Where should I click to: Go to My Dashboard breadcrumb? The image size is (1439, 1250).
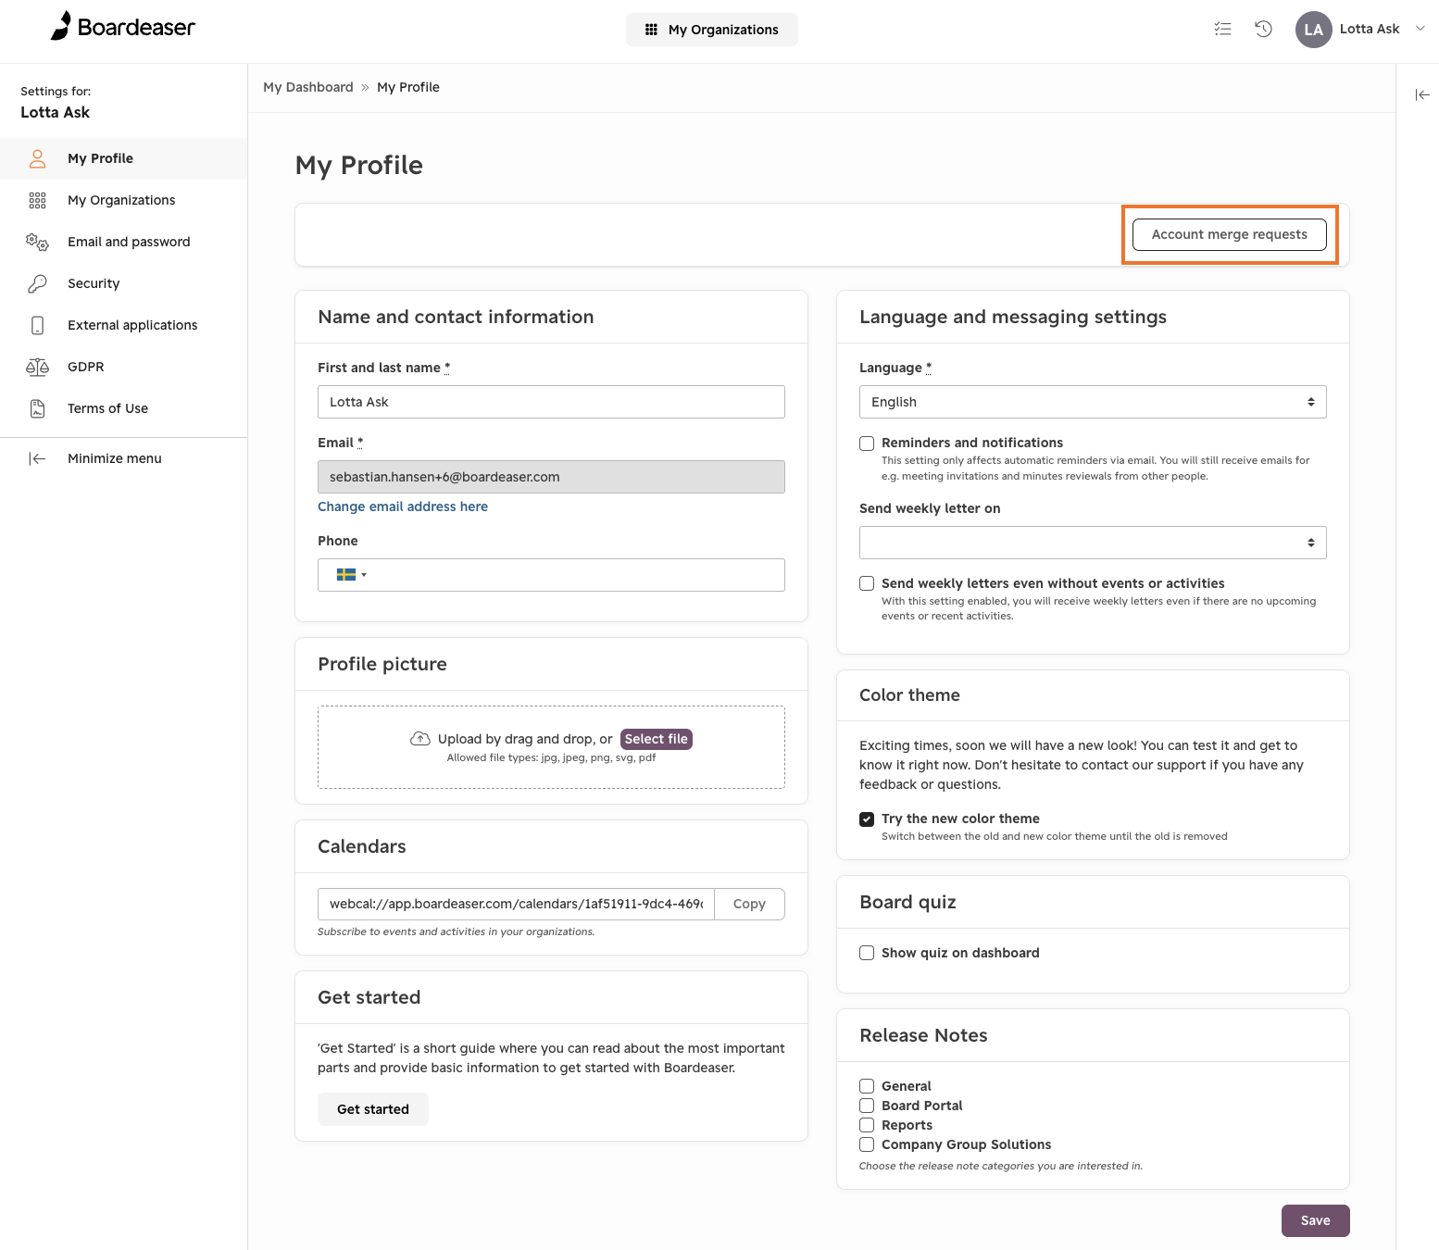click(308, 87)
